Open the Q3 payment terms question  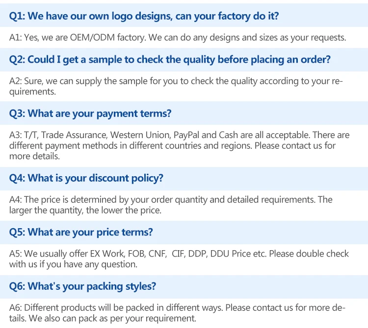[x=90, y=114]
